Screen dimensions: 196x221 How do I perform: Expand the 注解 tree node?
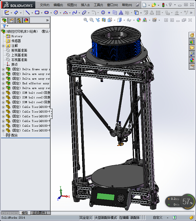(3, 46)
